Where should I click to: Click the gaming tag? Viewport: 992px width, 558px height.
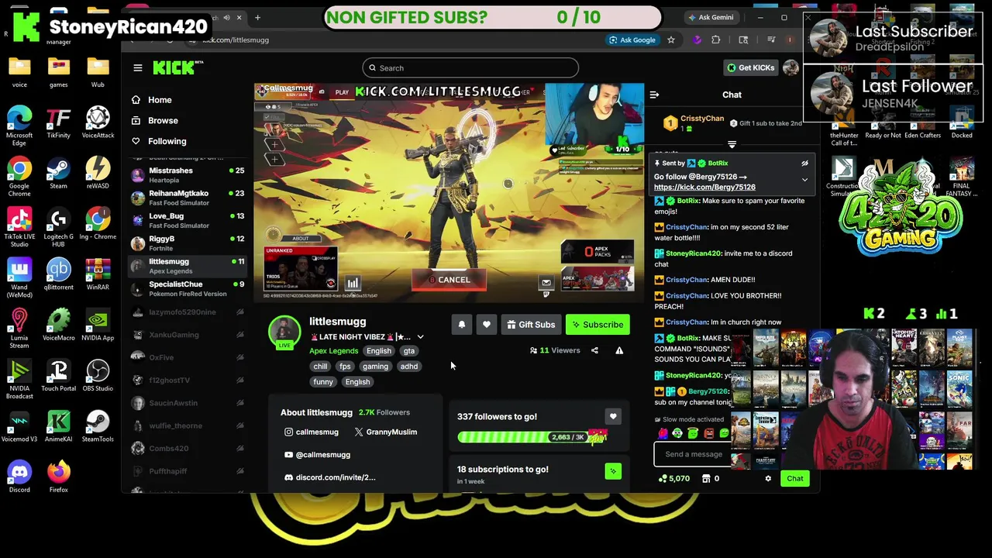pyautogui.click(x=375, y=367)
